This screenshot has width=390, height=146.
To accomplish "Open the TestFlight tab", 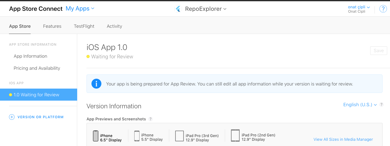I will [84, 26].
